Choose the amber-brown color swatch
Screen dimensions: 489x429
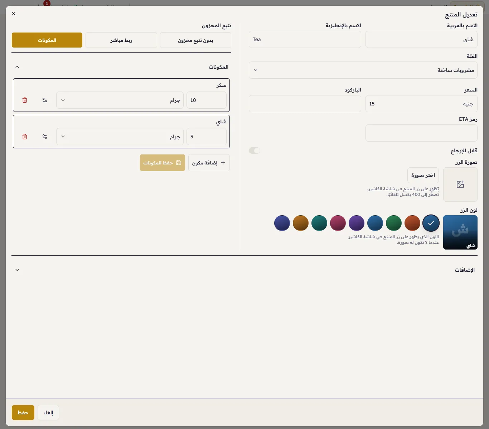point(301,223)
